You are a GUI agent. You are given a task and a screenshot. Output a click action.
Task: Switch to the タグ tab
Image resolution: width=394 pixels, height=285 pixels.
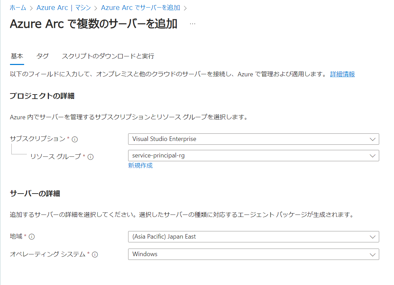(42, 56)
